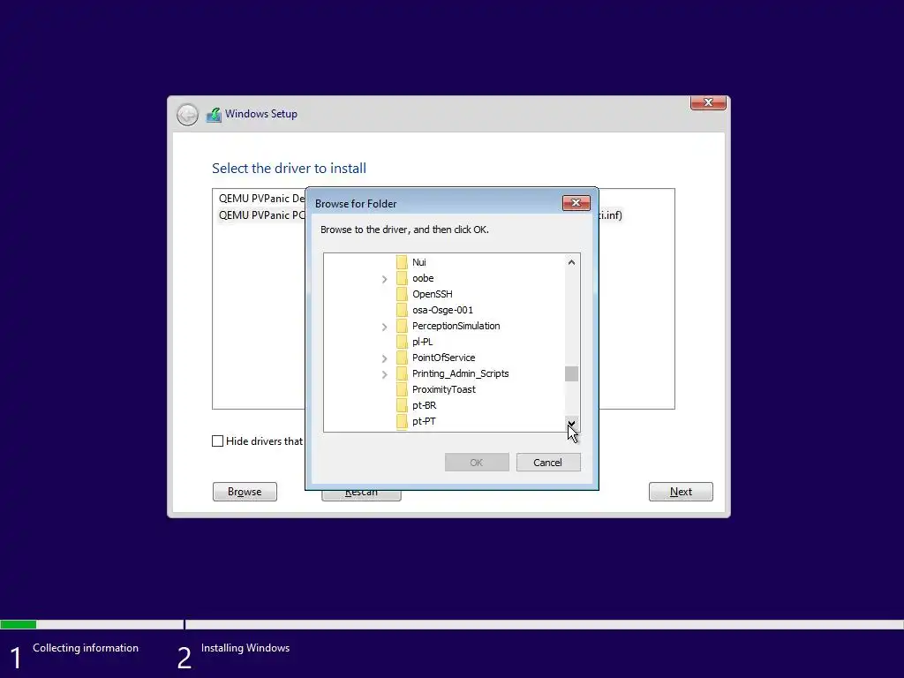Select the PointOfService folder name
Image resolution: width=904 pixels, height=678 pixels.
(x=444, y=358)
